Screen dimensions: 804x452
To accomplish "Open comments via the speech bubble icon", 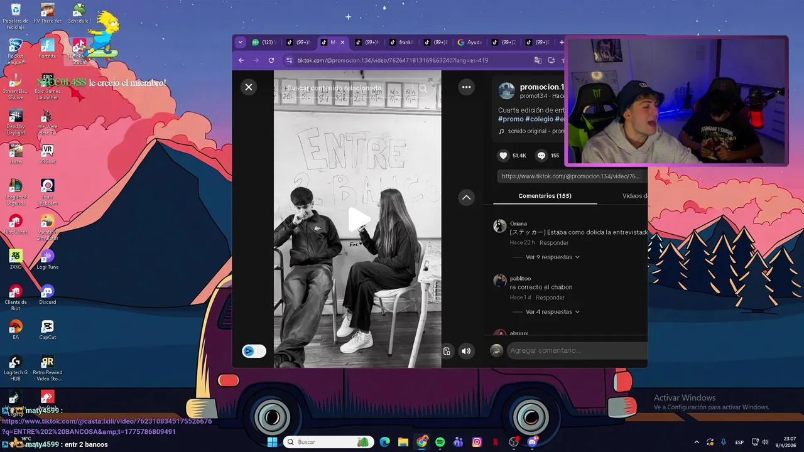I will pos(541,156).
